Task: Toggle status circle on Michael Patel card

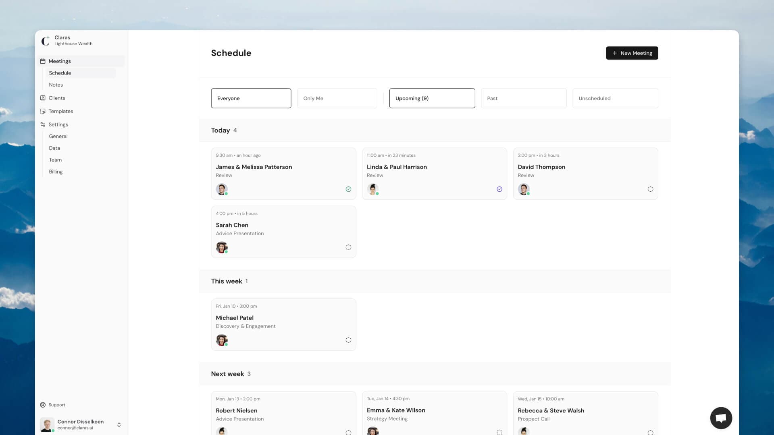Action: [348, 340]
